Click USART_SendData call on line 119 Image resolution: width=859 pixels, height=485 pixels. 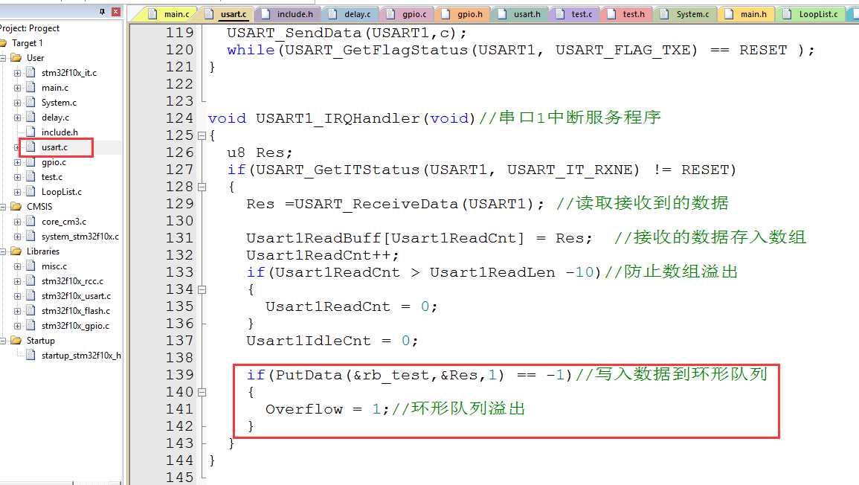(x=295, y=33)
